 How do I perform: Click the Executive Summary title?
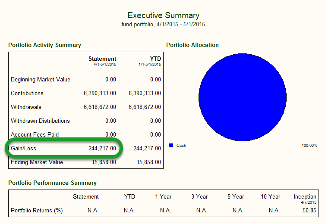163,16
